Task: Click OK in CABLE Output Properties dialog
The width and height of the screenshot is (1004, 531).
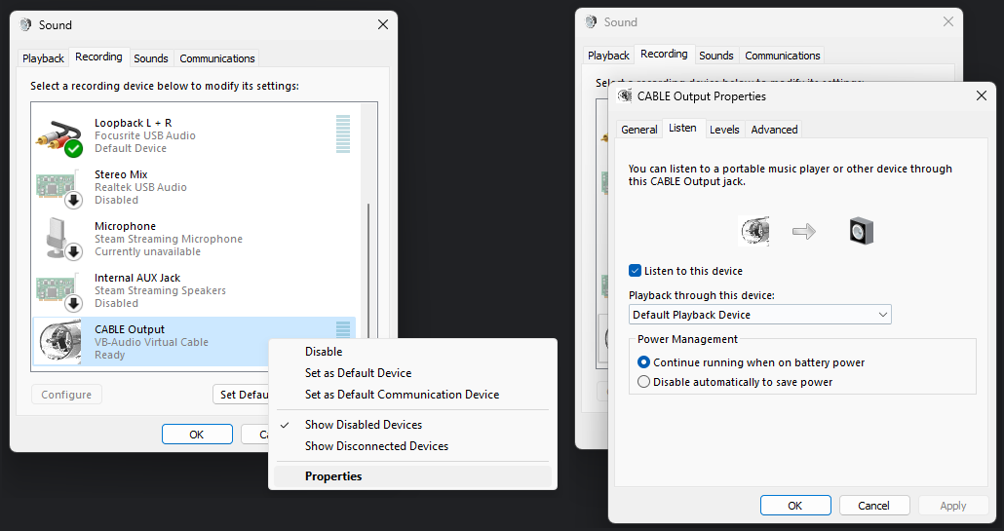Action: [x=795, y=506]
